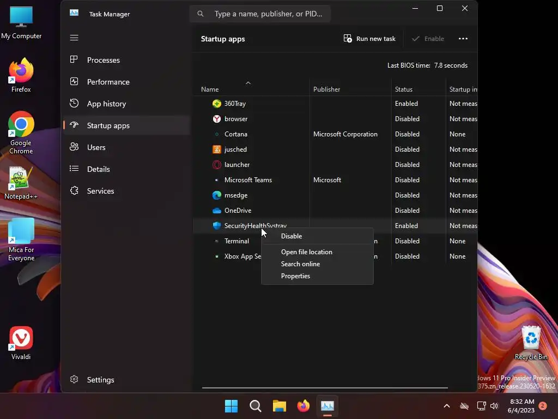The height and width of the screenshot is (419, 558).
Task: Choose Search online in context menu
Action: [x=317, y=264]
